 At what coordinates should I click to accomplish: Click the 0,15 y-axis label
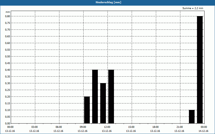[8, 103]
